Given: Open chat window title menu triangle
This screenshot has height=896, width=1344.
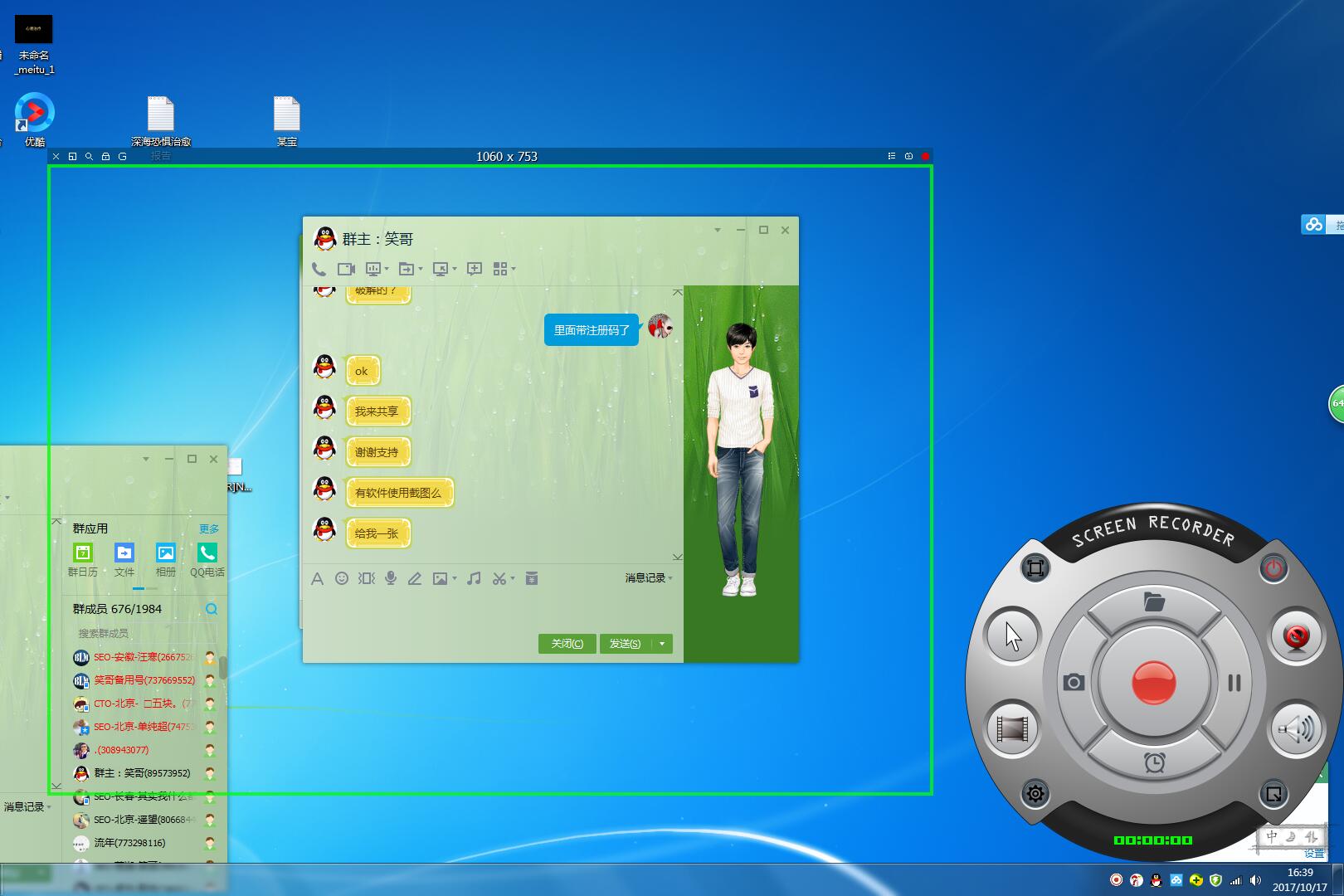Looking at the screenshot, I should coord(718,230).
